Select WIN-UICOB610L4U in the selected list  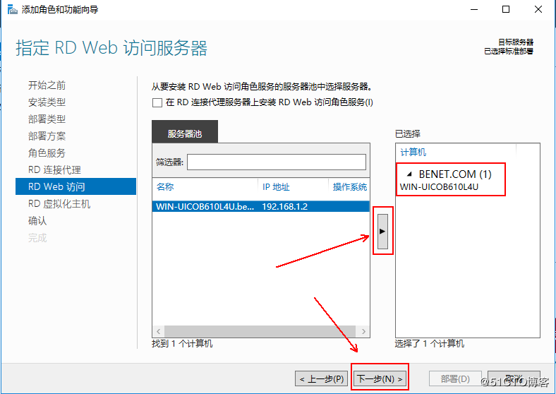(x=439, y=187)
